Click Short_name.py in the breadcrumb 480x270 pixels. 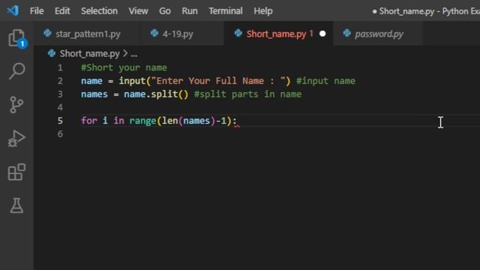pos(89,53)
